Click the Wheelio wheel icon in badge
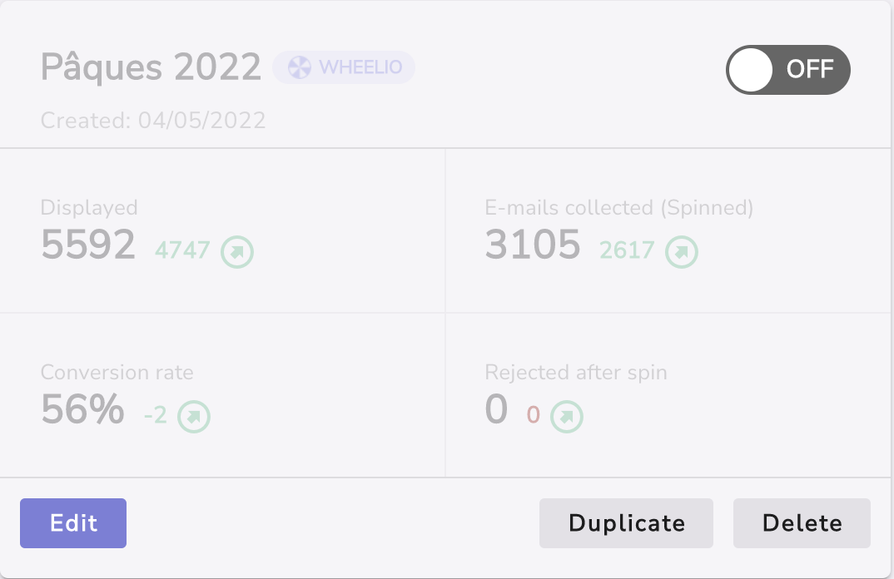Viewport: 894px width, 579px height. (300, 67)
